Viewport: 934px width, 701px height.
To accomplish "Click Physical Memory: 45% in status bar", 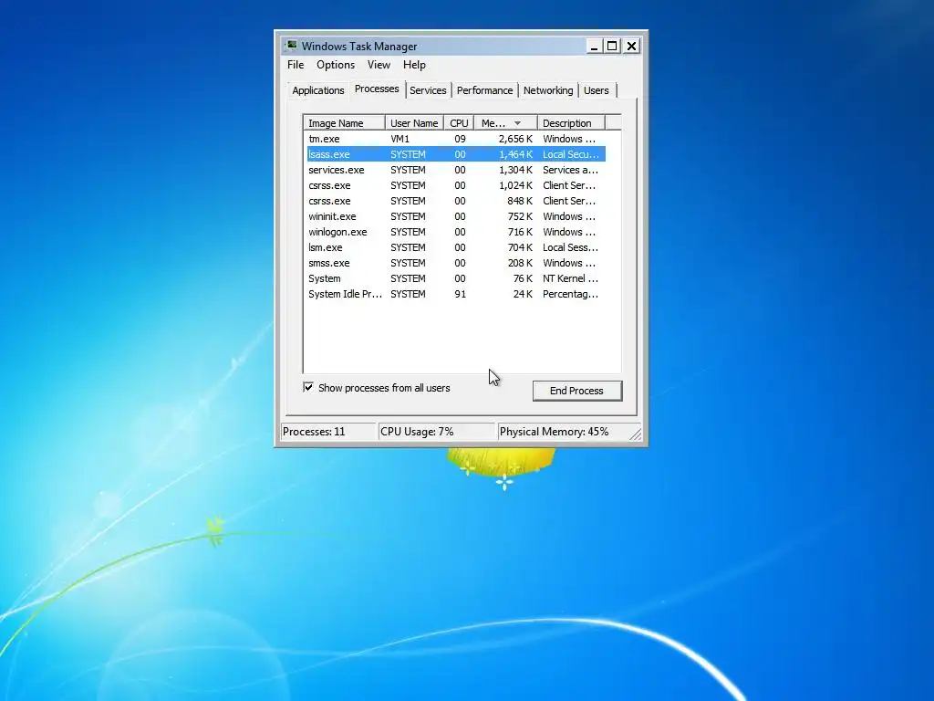I will click(x=554, y=432).
